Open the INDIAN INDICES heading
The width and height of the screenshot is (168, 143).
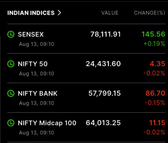31,13
